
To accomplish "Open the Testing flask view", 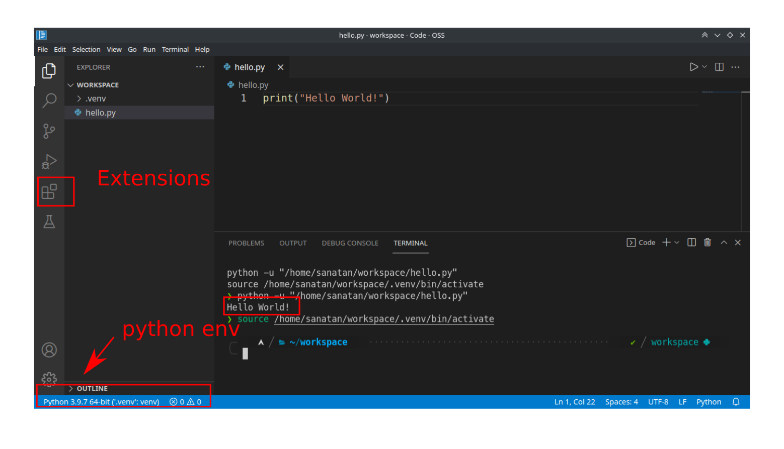I will [x=49, y=221].
